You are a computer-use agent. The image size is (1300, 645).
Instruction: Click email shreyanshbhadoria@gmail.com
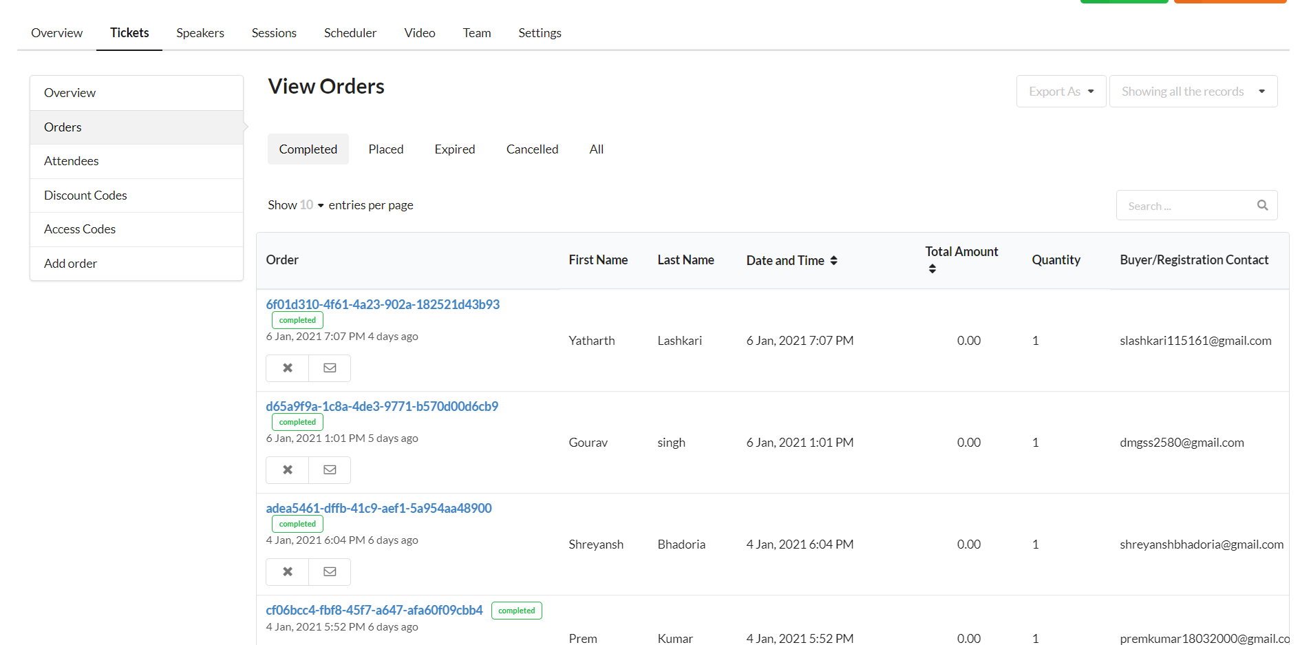tap(1202, 544)
